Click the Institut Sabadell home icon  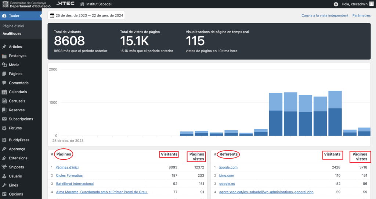click(82, 4)
